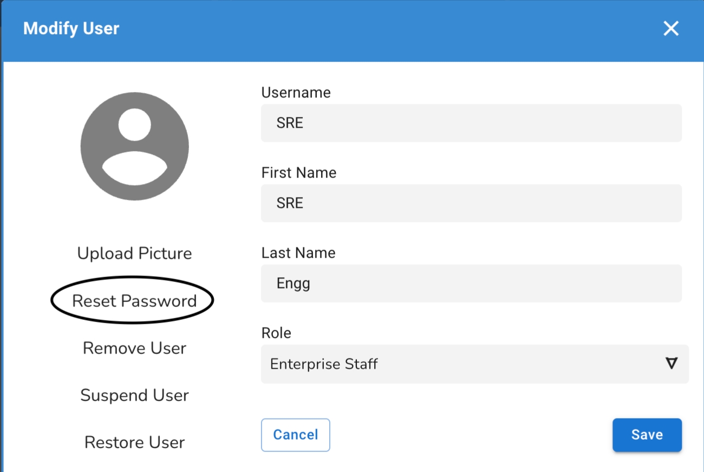Screen dimensions: 704x472
Task: Click the Username field label
Action: pos(296,93)
